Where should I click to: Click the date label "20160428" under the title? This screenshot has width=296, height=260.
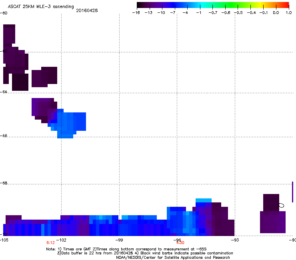tap(87, 10)
